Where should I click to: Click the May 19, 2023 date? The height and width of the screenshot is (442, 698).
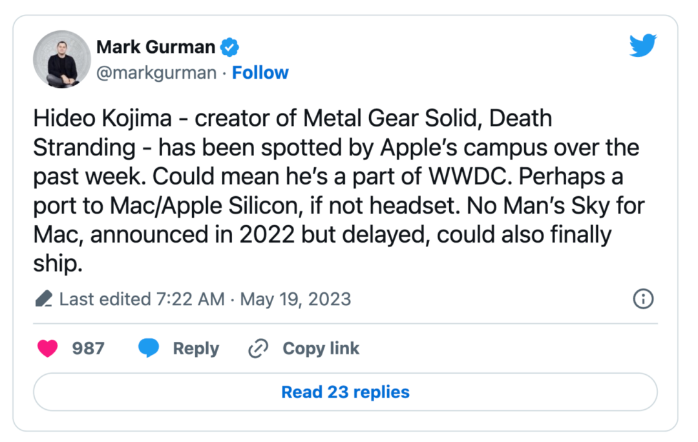[x=295, y=299]
